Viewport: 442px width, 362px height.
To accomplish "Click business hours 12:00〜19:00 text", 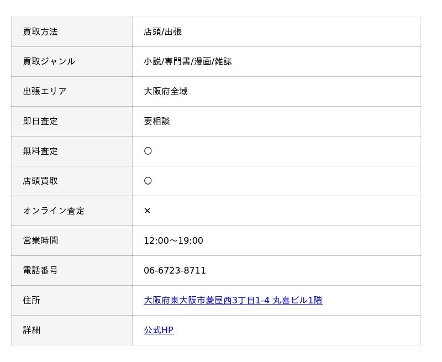I will 173,240.
